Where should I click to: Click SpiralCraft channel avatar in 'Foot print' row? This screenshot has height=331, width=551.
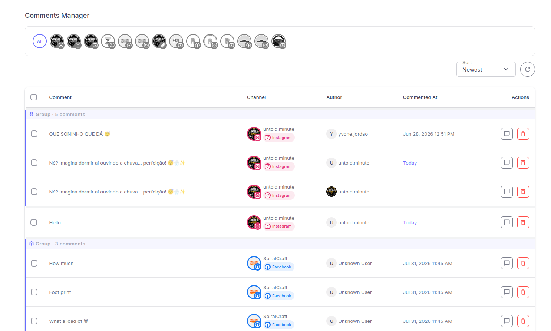(254, 292)
